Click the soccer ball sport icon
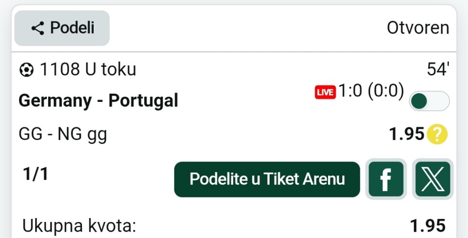Screen dimensions: 468x238 click(26, 70)
